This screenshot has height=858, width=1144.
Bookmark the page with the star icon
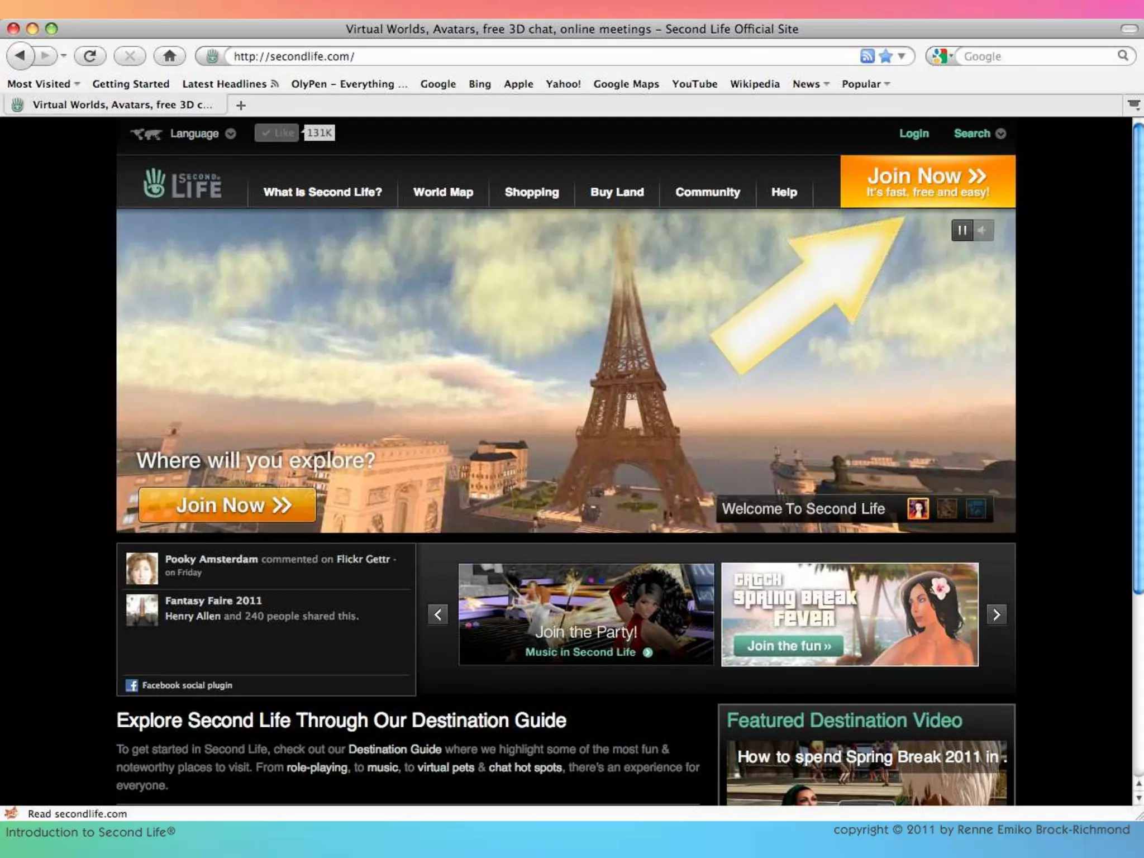(x=885, y=56)
